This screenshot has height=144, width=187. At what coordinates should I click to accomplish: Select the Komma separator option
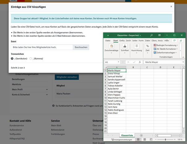coord(30,58)
